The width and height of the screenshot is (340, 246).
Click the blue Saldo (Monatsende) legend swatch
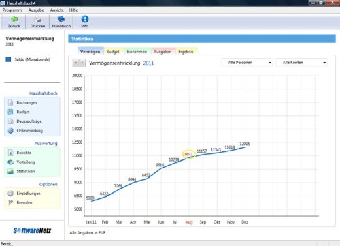pyautogui.click(x=8, y=59)
